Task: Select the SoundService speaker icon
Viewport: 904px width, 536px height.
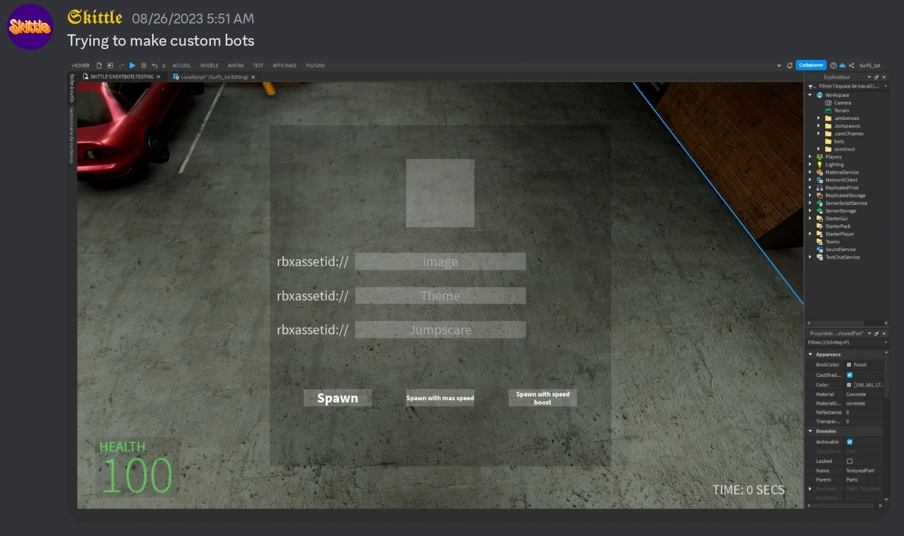Action: [820, 249]
